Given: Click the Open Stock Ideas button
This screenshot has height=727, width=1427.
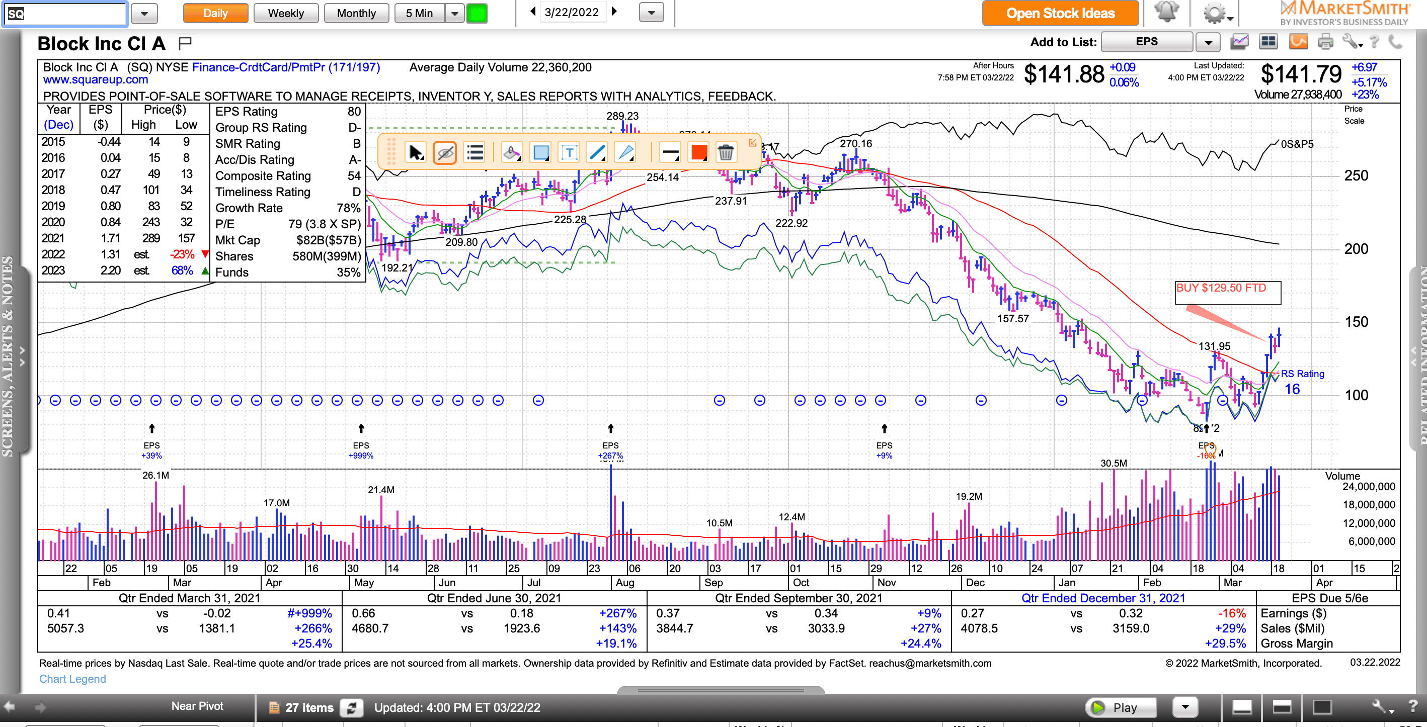Looking at the screenshot, I should pos(1060,13).
